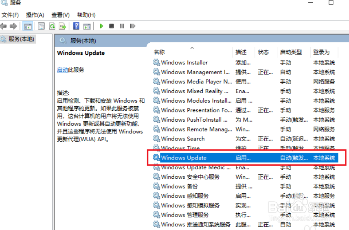349x230 pixels.
Task: Select Windows Presentation Fo... service
Action: point(245,110)
